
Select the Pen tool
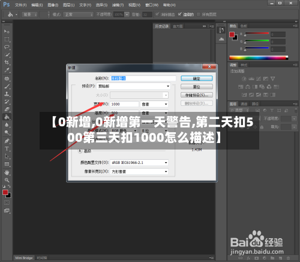(7, 141)
